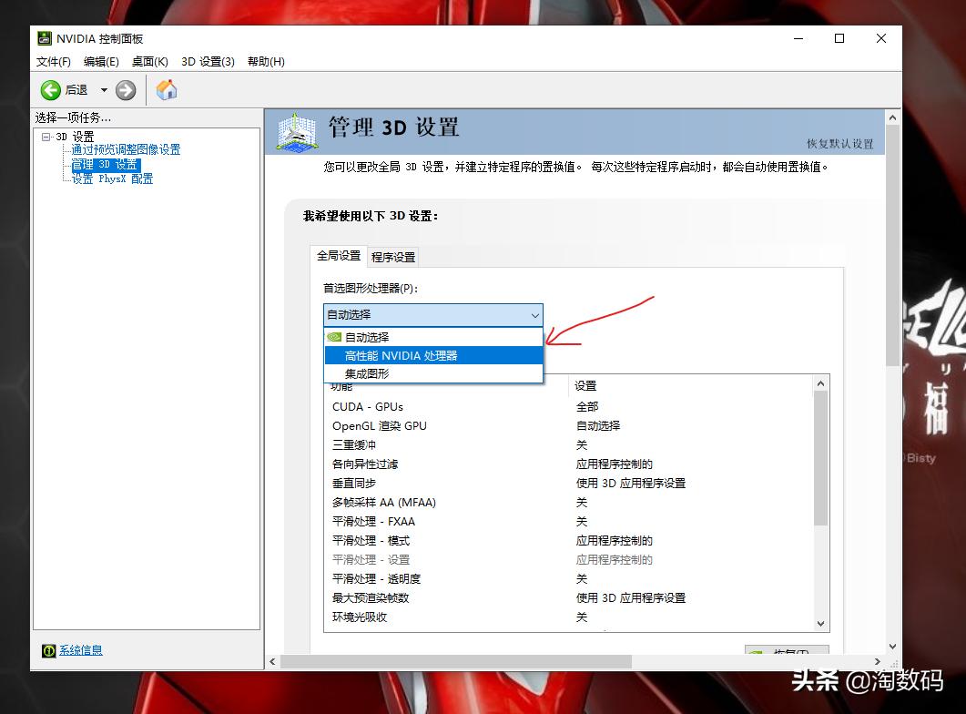Click the gray forward navigation arrow icon
The width and height of the screenshot is (966, 714).
[x=126, y=89]
